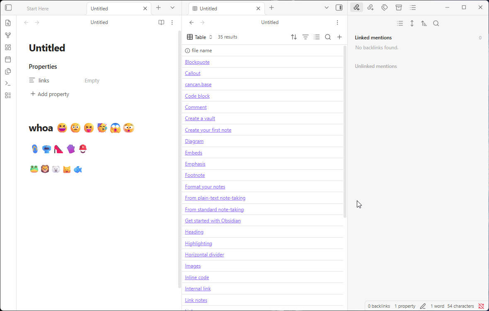This screenshot has height=311, width=489.
Task: Open the Footnote file link
Action: [195, 175]
